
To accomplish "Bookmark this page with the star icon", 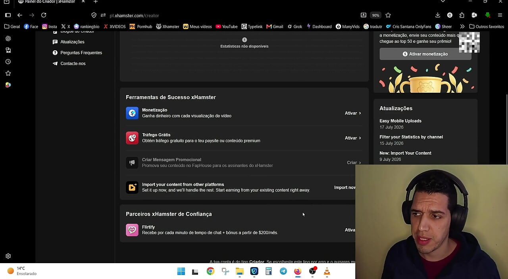I will (x=388, y=15).
